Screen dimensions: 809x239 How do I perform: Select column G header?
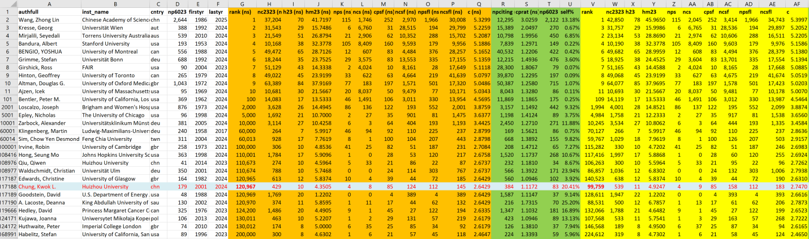tap(242, 3)
